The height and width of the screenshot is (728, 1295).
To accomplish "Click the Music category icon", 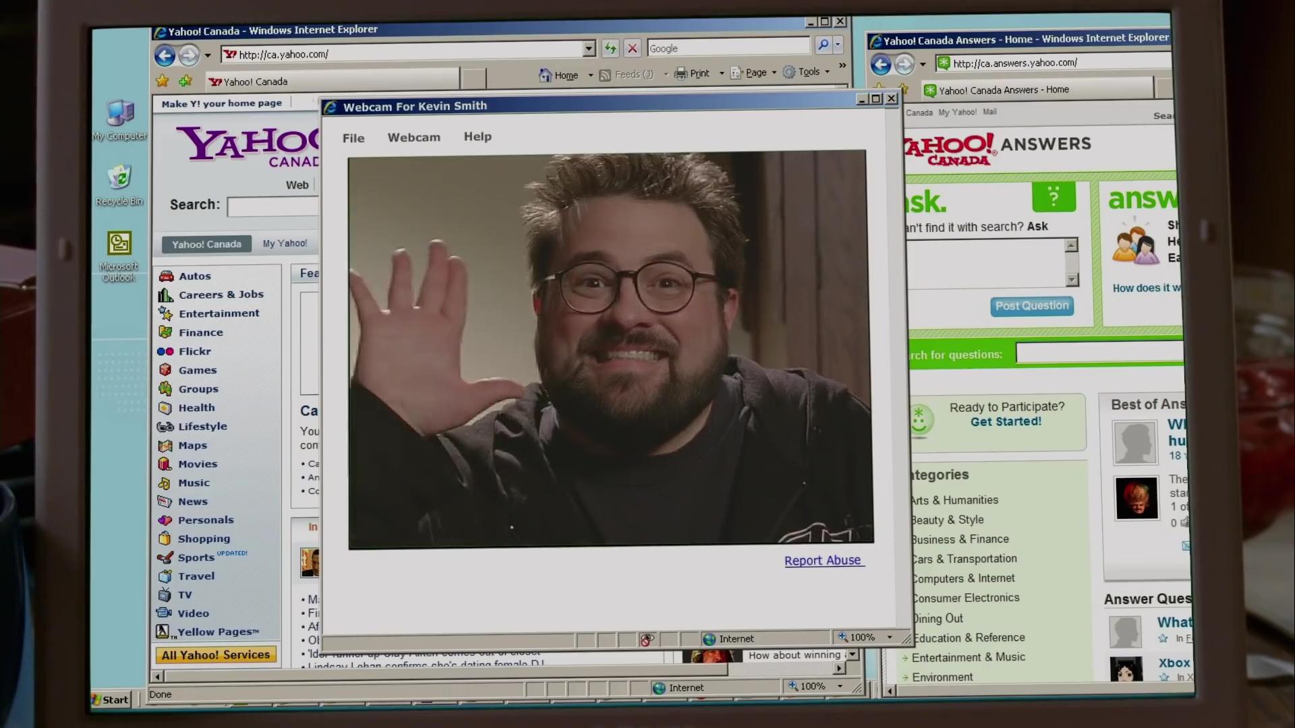I will click(x=165, y=483).
